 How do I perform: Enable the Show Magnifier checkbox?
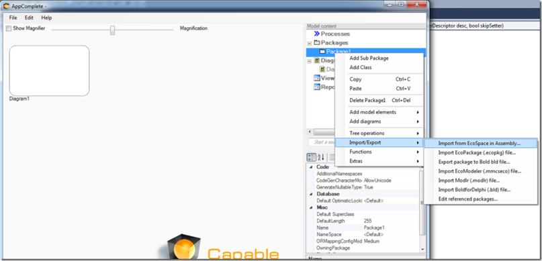pyautogui.click(x=9, y=28)
